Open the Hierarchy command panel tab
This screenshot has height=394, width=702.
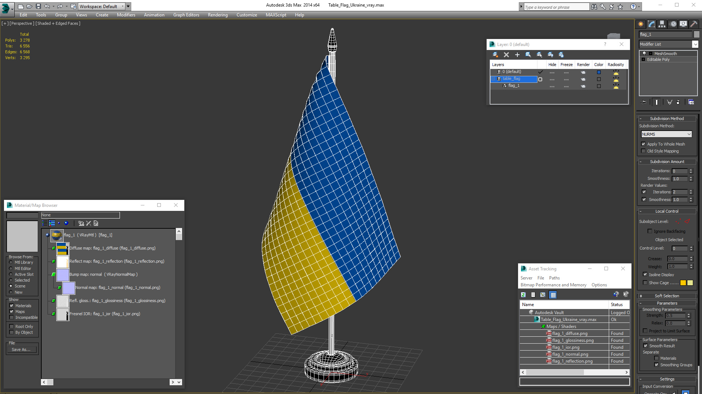(662, 24)
